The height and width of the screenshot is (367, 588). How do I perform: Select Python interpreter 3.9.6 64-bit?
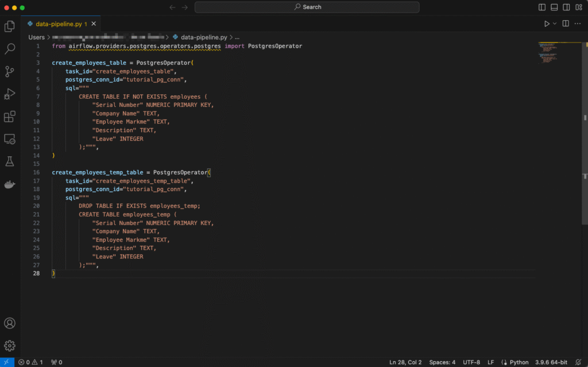[551, 362]
